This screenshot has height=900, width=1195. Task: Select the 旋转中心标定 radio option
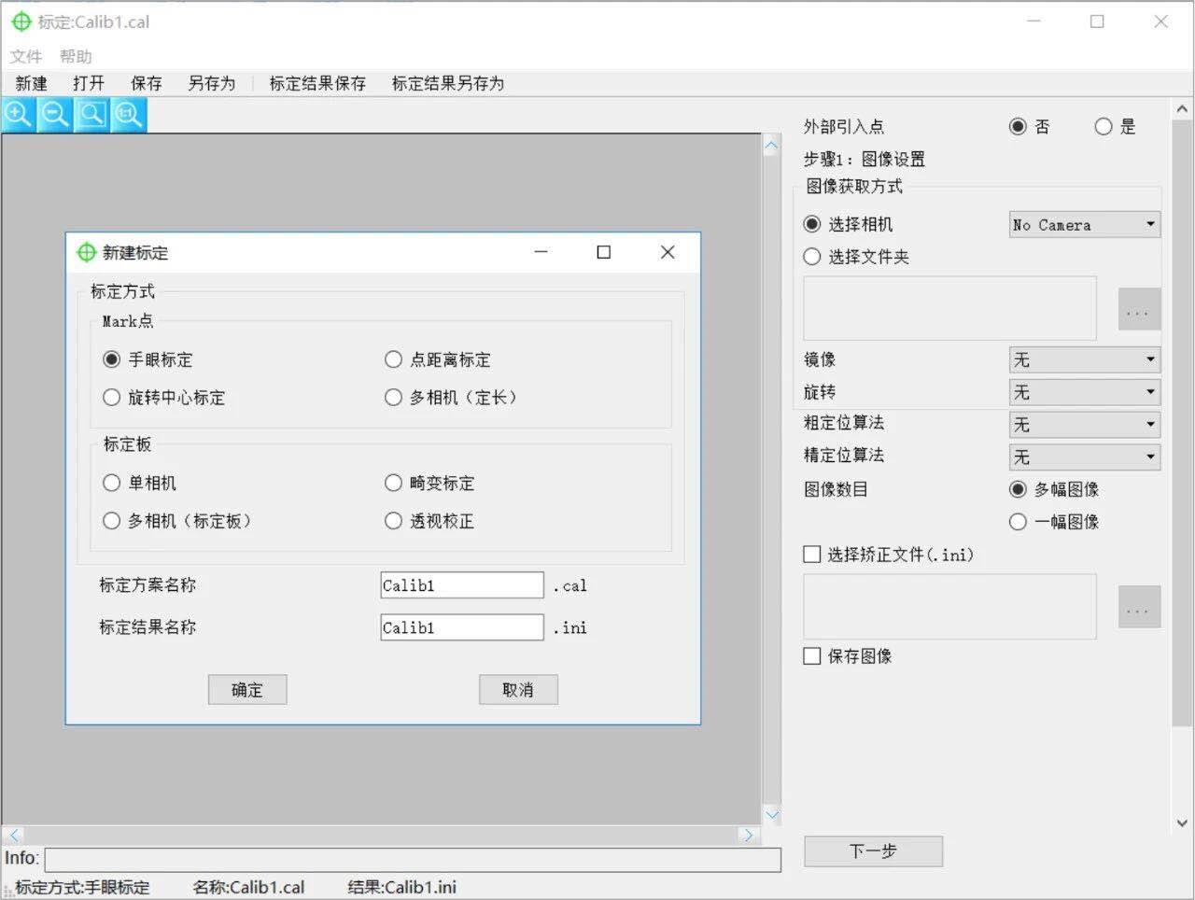pyautogui.click(x=112, y=398)
